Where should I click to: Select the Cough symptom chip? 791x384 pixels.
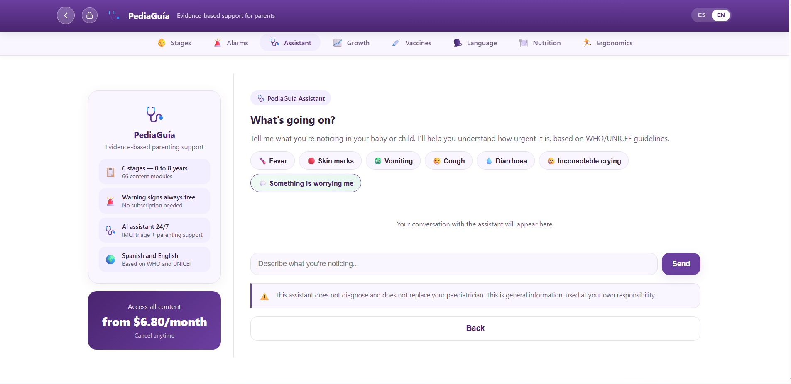tap(448, 161)
